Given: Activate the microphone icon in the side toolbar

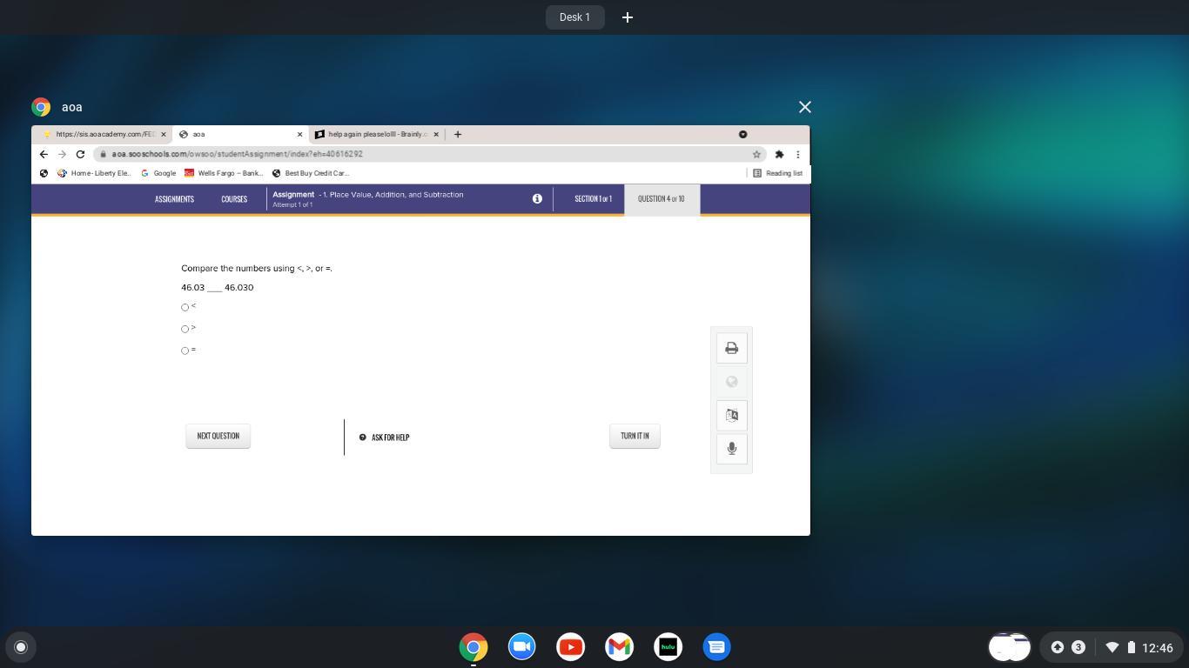Looking at the screenshot, I should tap(731, 448).
